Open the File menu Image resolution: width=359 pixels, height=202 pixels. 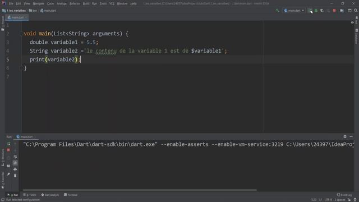click(x=11, y=3)
